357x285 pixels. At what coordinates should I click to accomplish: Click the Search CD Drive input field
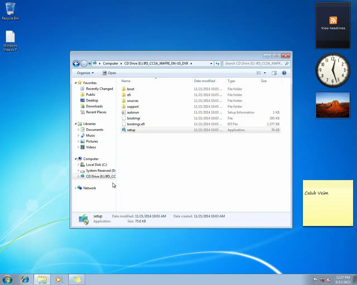(x=254, y=63)
